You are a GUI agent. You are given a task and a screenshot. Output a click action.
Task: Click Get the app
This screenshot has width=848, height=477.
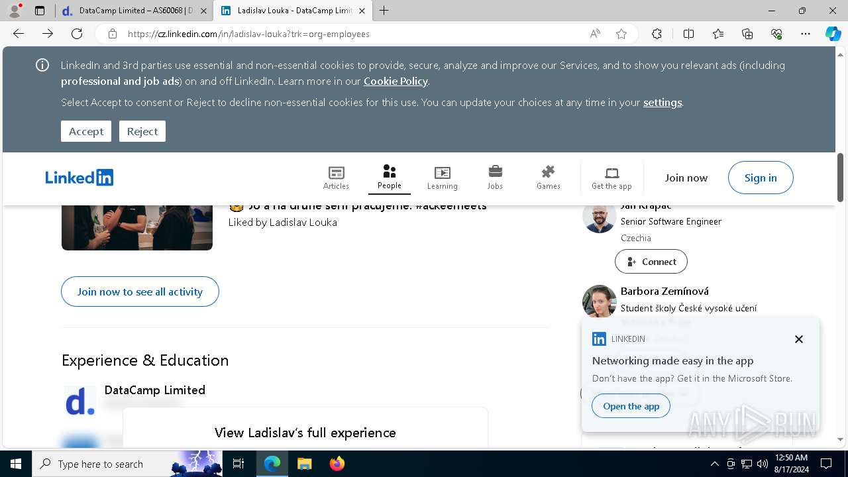pyautogui.click(x=611, y=178)
